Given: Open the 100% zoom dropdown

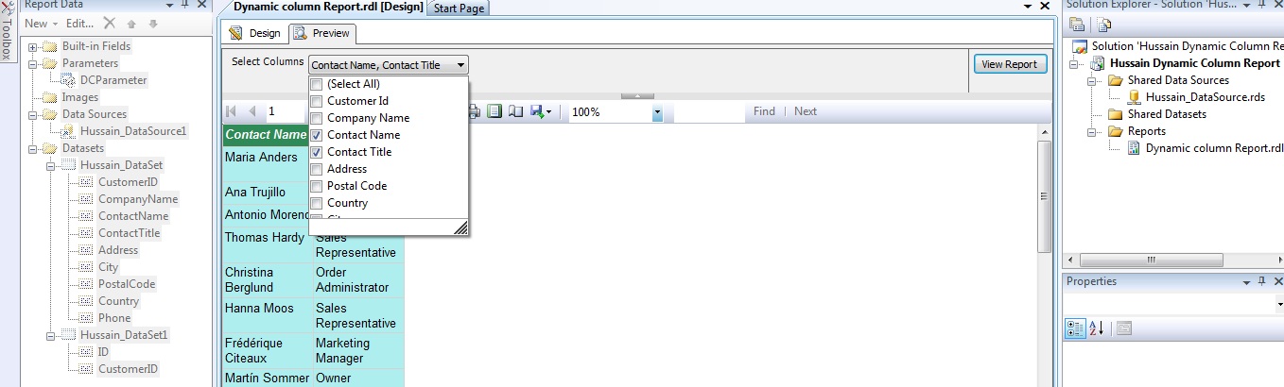Looking at the screenshot, I should (657, 112).
